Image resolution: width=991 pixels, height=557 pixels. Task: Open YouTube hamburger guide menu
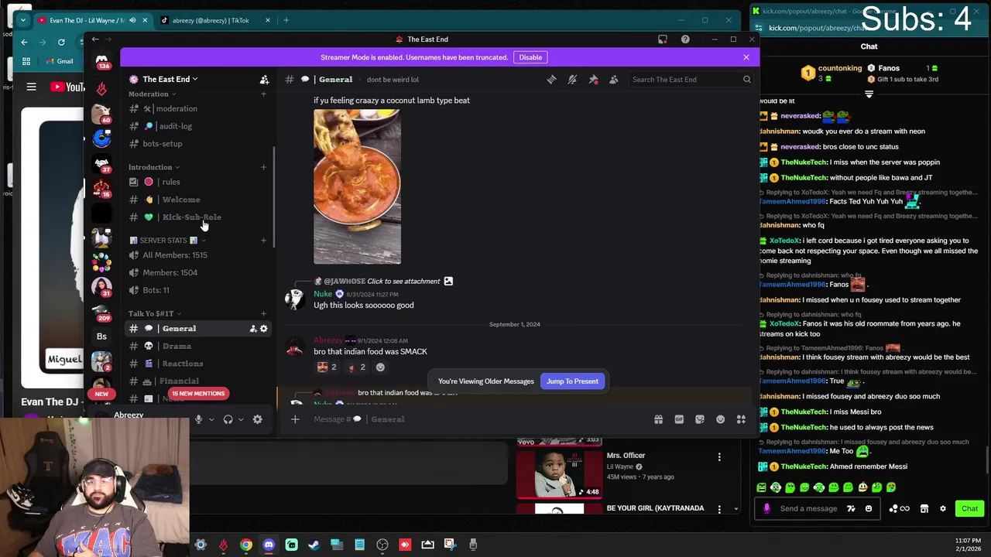point(31,87)
